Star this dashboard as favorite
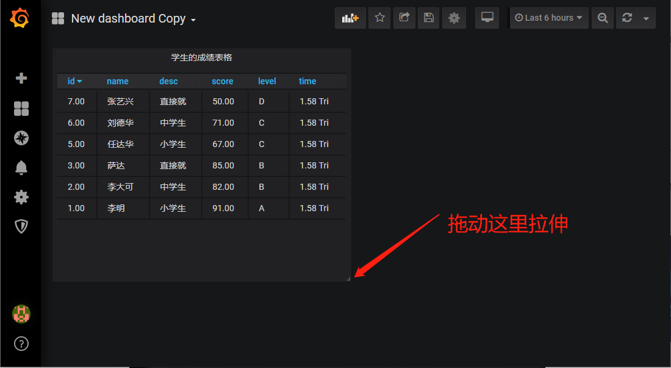Image resolution: width=671 pixels, height=368 pixels. pyautogui.click(x=379, y=18)
